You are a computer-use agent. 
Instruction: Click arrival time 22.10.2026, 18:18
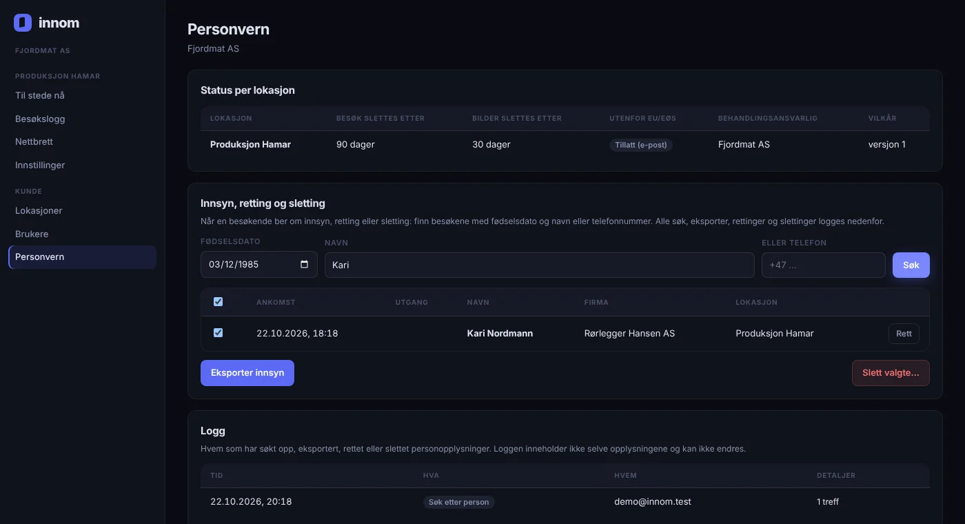(x=297, y=333)
